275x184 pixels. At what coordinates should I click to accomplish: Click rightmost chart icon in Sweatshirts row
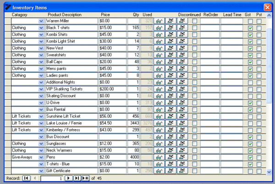click(x=182, y=55)
